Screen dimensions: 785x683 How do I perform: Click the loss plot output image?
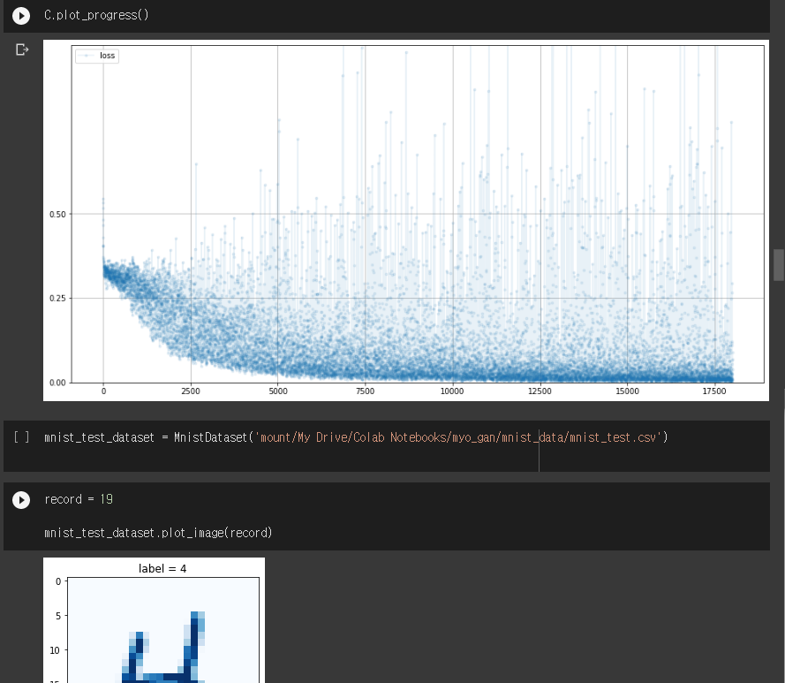tap(406, 221)
